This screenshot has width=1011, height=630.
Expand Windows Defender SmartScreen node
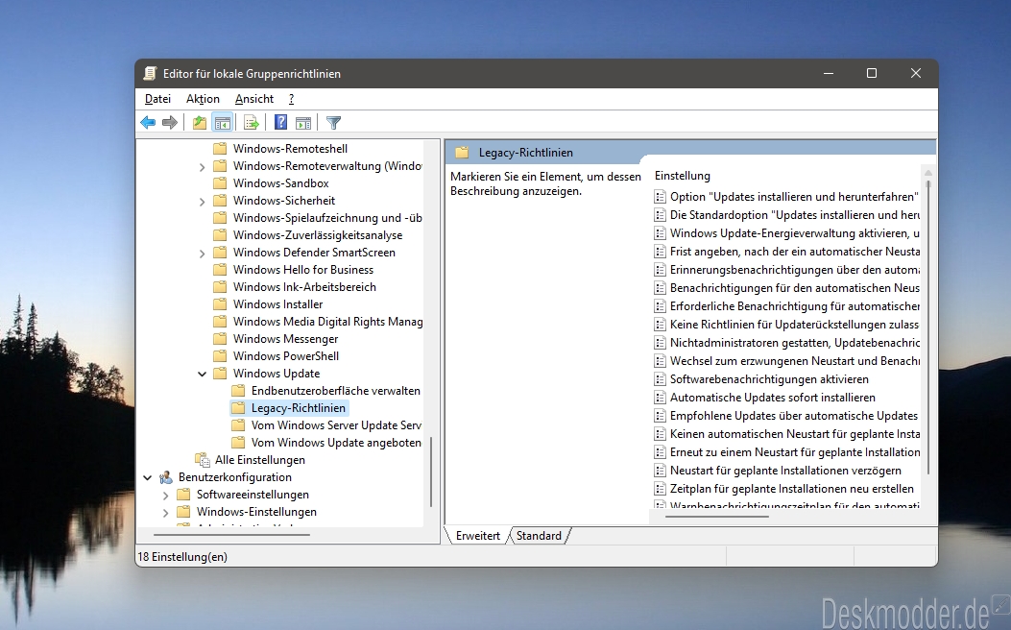point(202,254)
